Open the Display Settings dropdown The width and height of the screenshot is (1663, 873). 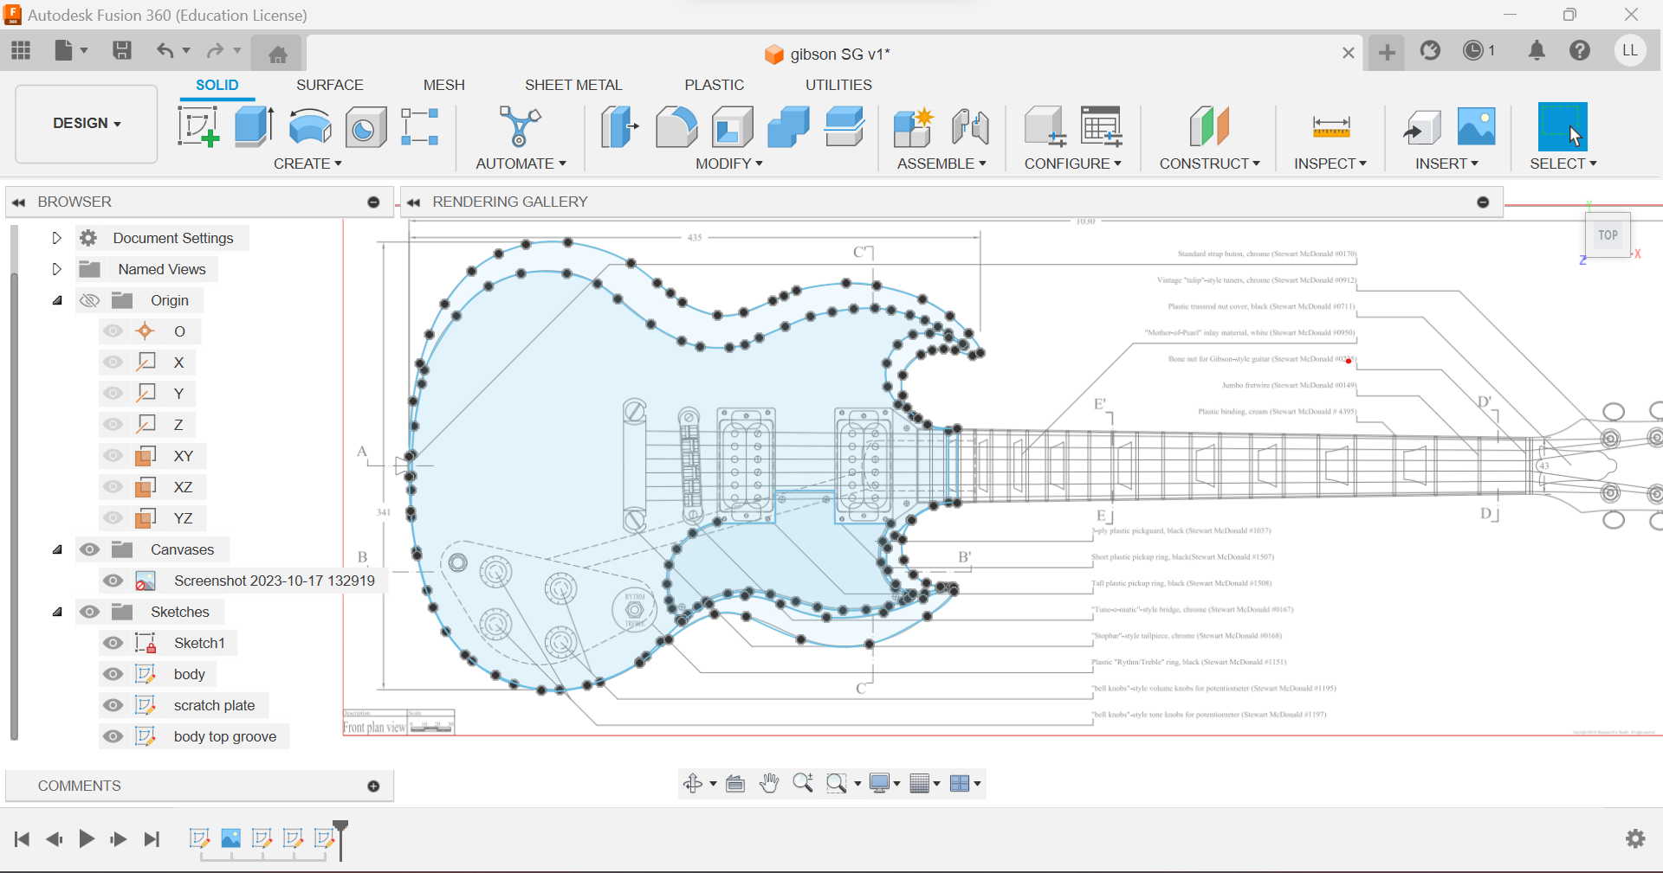(885, 783)
